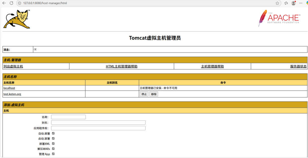
Task: Open the browser three-dot settings menu
Action: click(x=301, y=3)
